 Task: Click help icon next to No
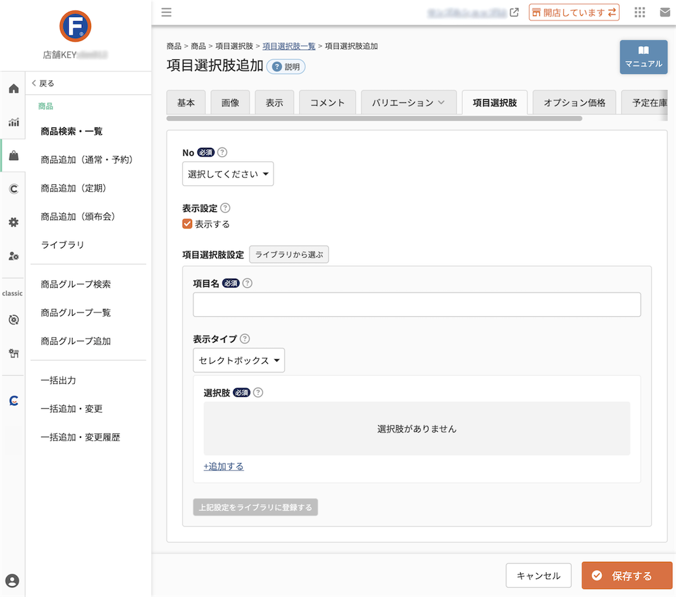tap(222, 153)
